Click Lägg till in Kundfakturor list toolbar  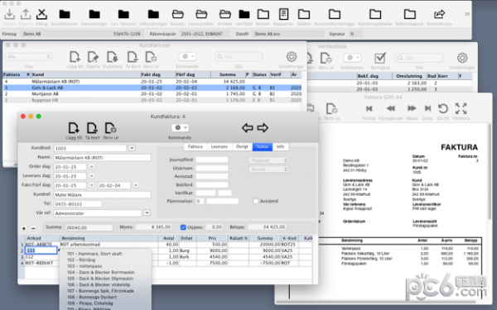75,57
